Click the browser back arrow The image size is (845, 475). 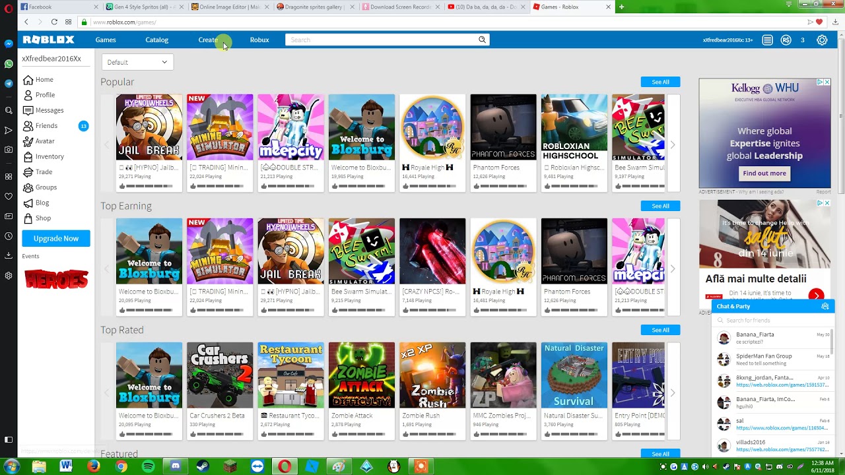pos(26,22)
